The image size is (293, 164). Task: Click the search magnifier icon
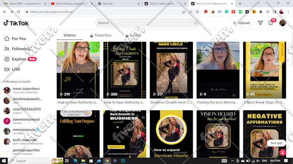tap(196, 23)
